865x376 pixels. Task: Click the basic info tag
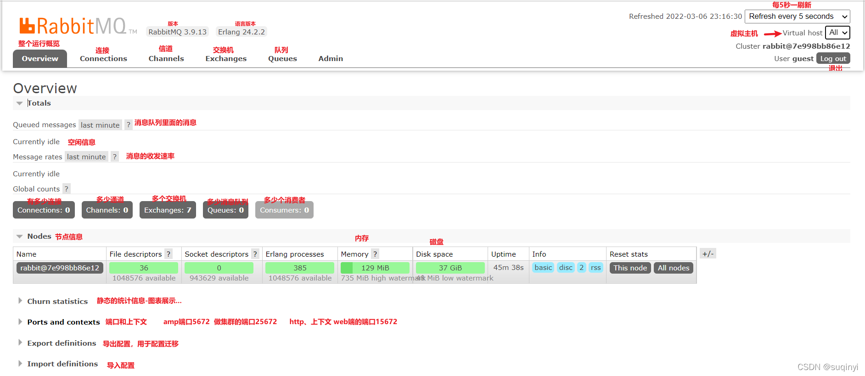coord(543,268)
